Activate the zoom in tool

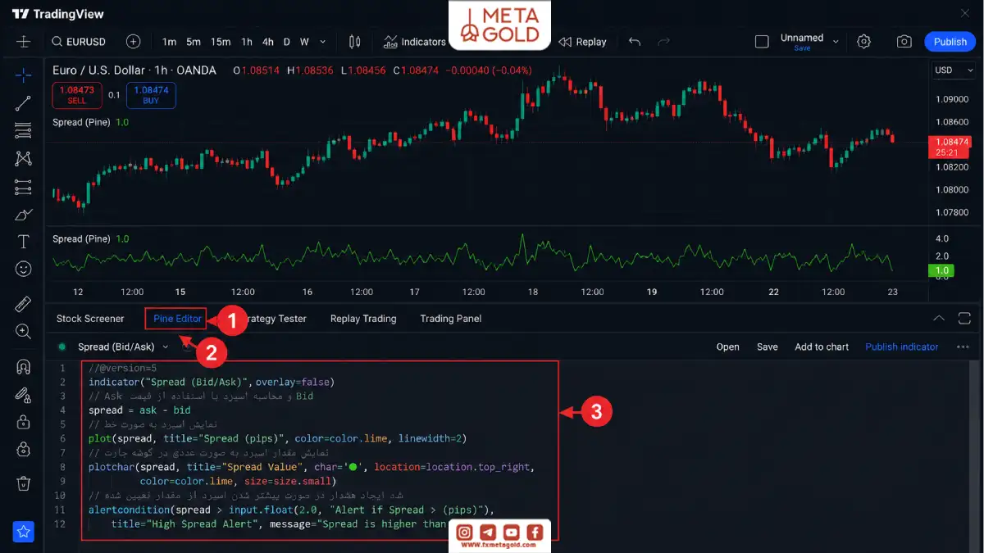[x=23, y=332]
